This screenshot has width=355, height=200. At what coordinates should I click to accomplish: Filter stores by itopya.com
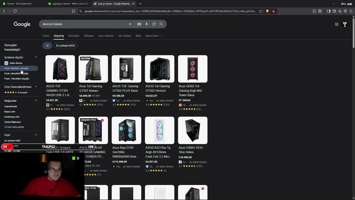10,112
